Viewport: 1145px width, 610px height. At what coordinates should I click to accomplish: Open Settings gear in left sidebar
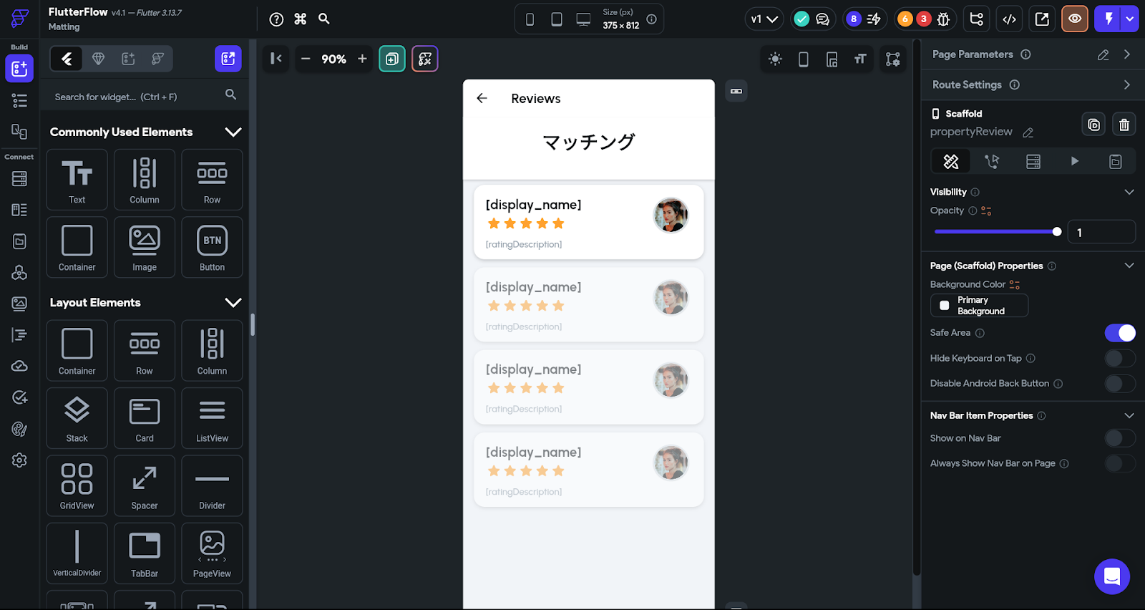pyautogui.click(x=19, y=460)
